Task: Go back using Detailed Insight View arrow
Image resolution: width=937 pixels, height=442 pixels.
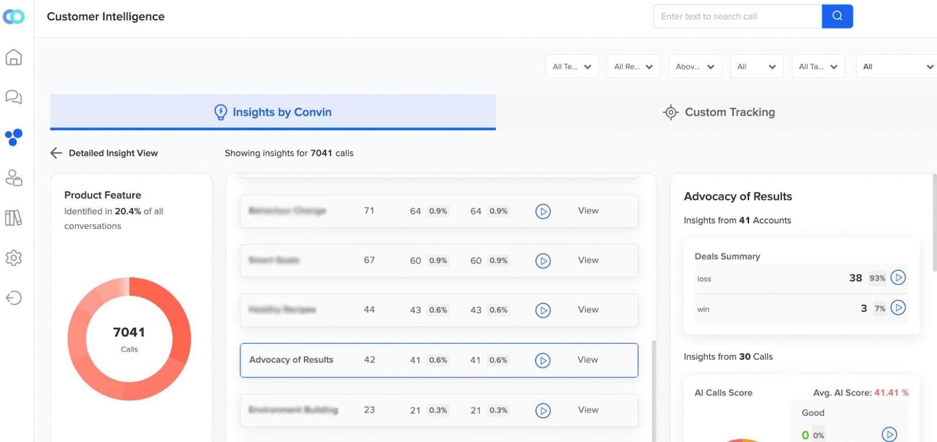Action: pos(56,153)
